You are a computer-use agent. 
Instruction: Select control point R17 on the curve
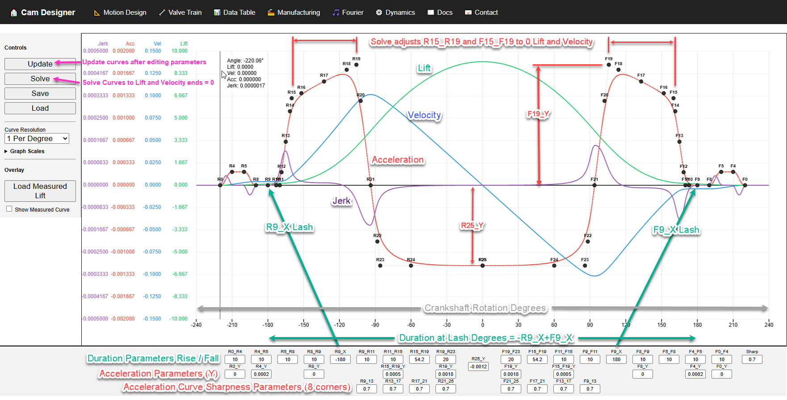click(324, 81)
